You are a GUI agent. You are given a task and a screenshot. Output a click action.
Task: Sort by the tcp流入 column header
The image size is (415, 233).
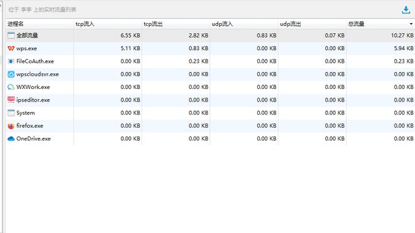108,24
